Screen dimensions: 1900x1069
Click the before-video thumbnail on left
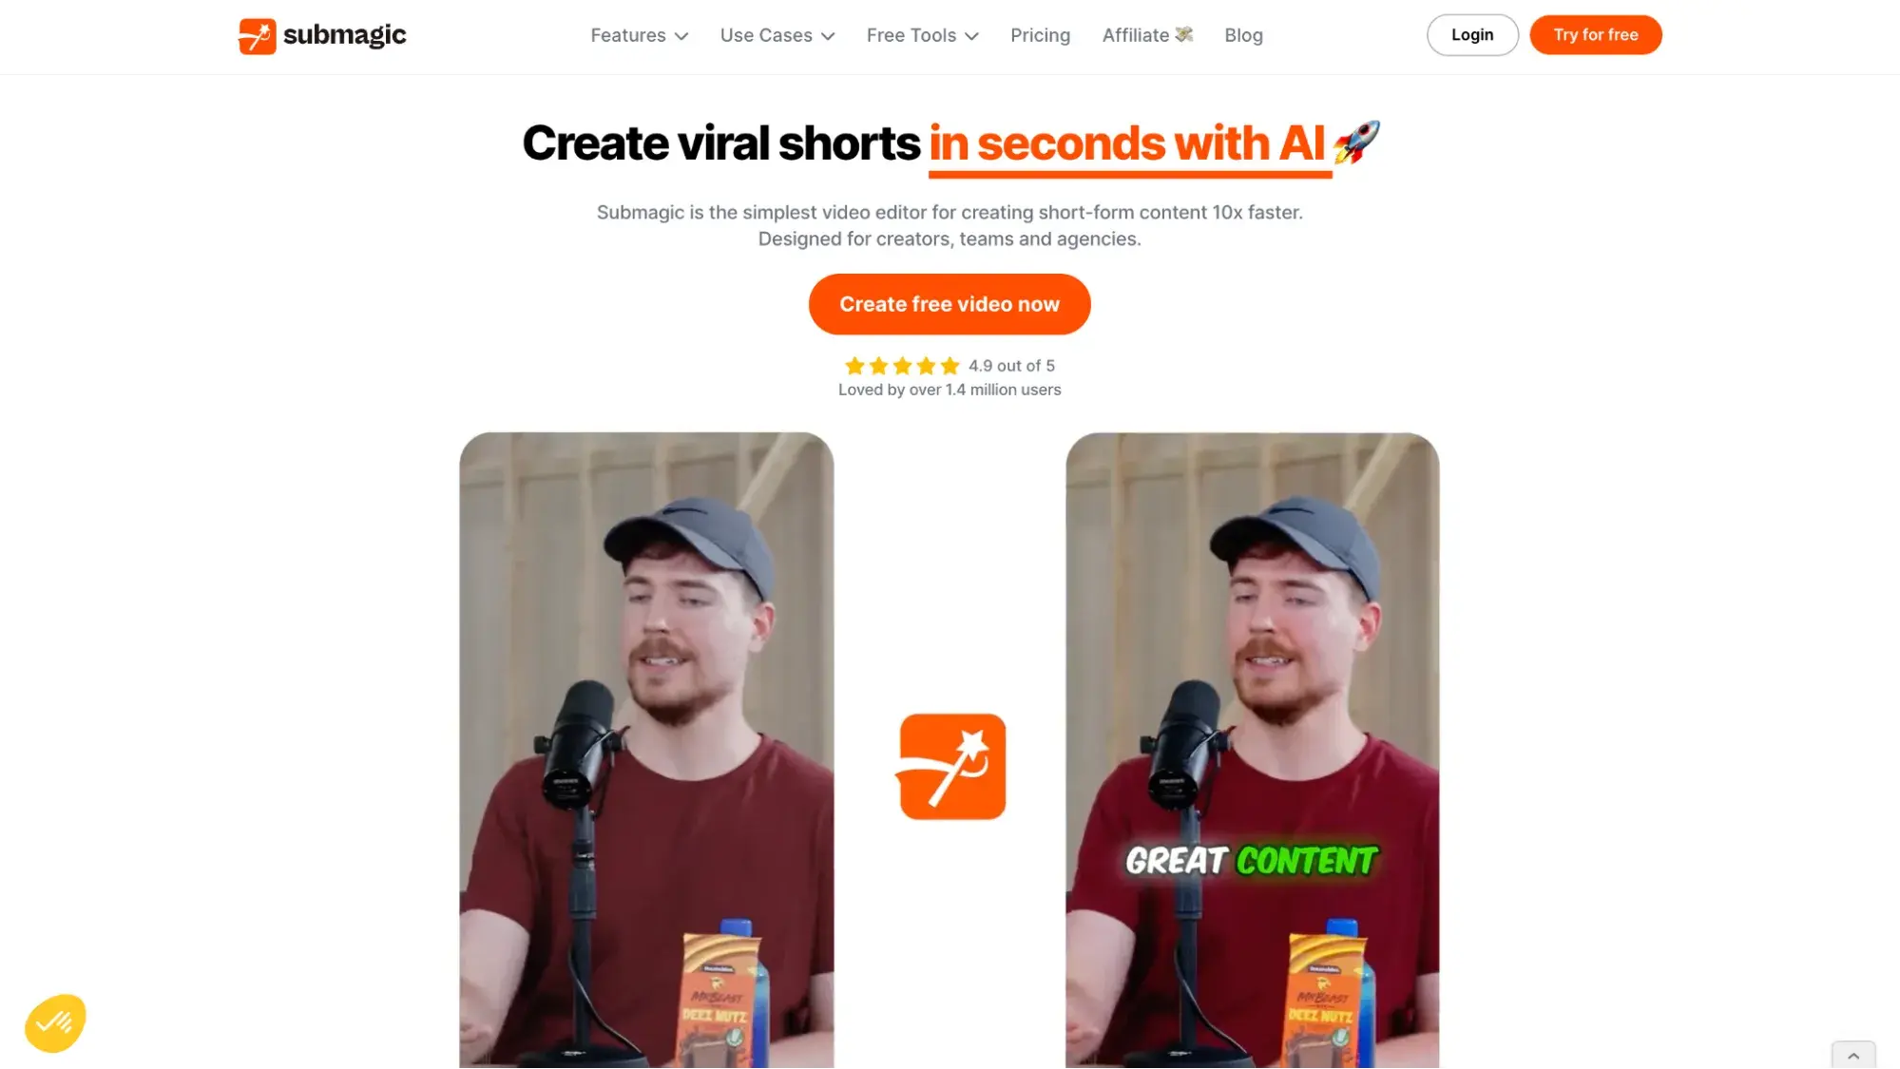coord(646,751)
